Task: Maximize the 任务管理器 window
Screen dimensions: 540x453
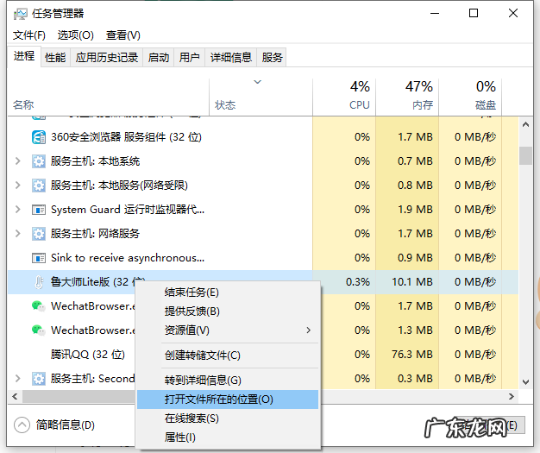Action: 474,14
